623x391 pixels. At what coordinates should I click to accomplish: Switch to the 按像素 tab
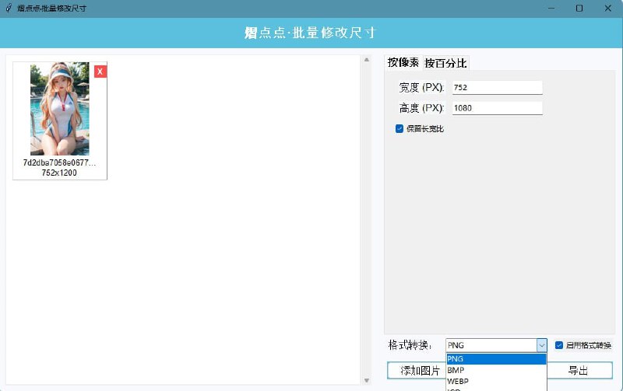click(403, 63)
